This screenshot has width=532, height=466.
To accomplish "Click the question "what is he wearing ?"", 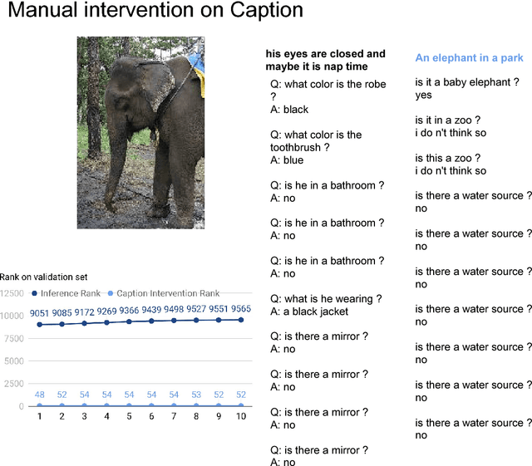I will (326, 299).
